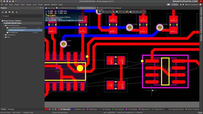The image size is (203, 114).
Task: Click the folder icon in Projects panel toolbar
Action: [10, 12]
